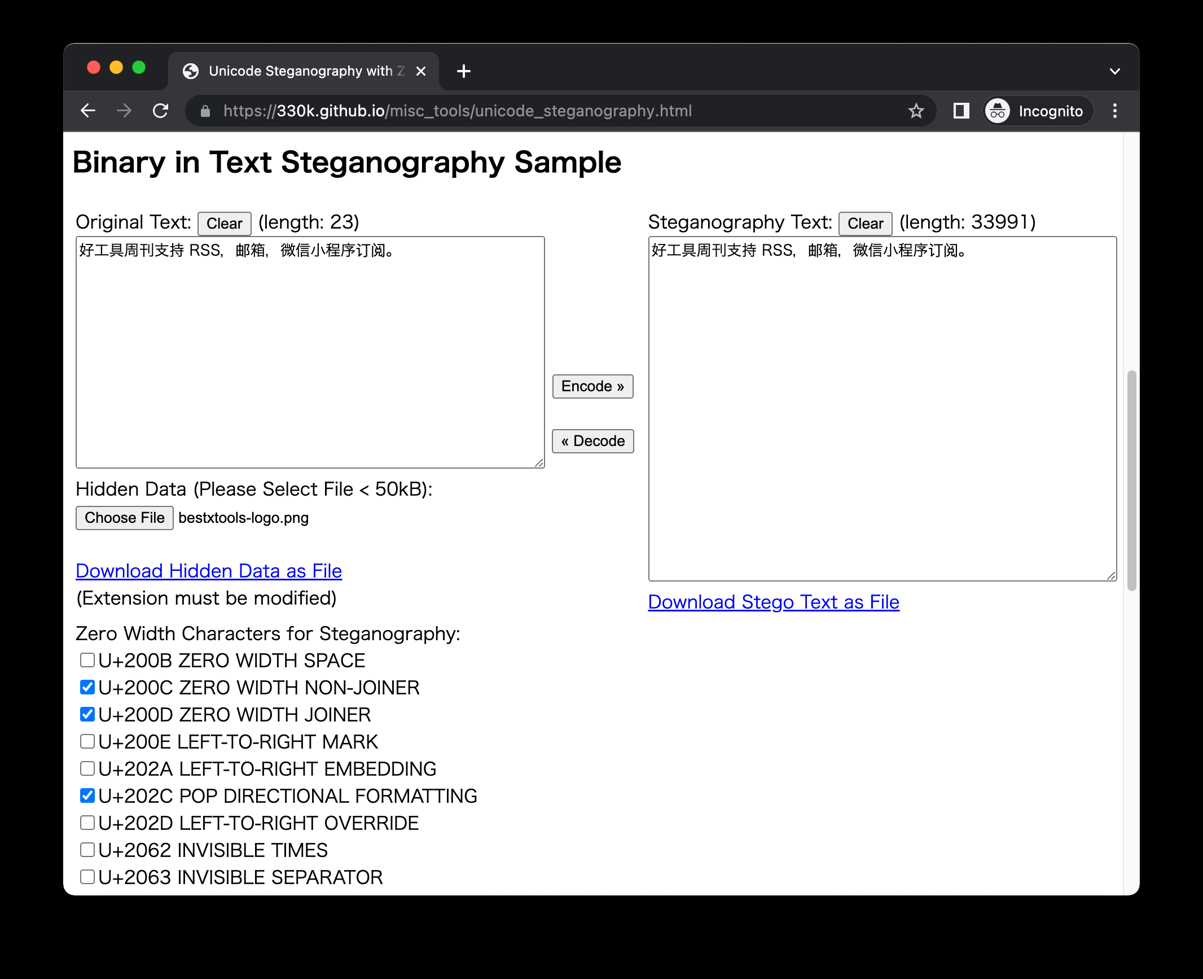Click Download Stego Text as File link
This screenshot has height=979, width=1203.
(x=774, y=602)
